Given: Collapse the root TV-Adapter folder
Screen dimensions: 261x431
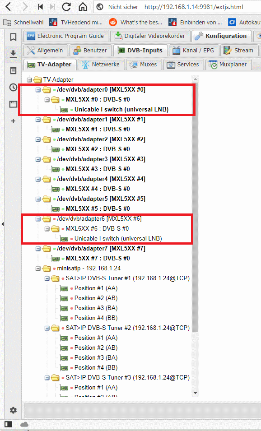Looking at the screenshot, I should coord(29,80).
